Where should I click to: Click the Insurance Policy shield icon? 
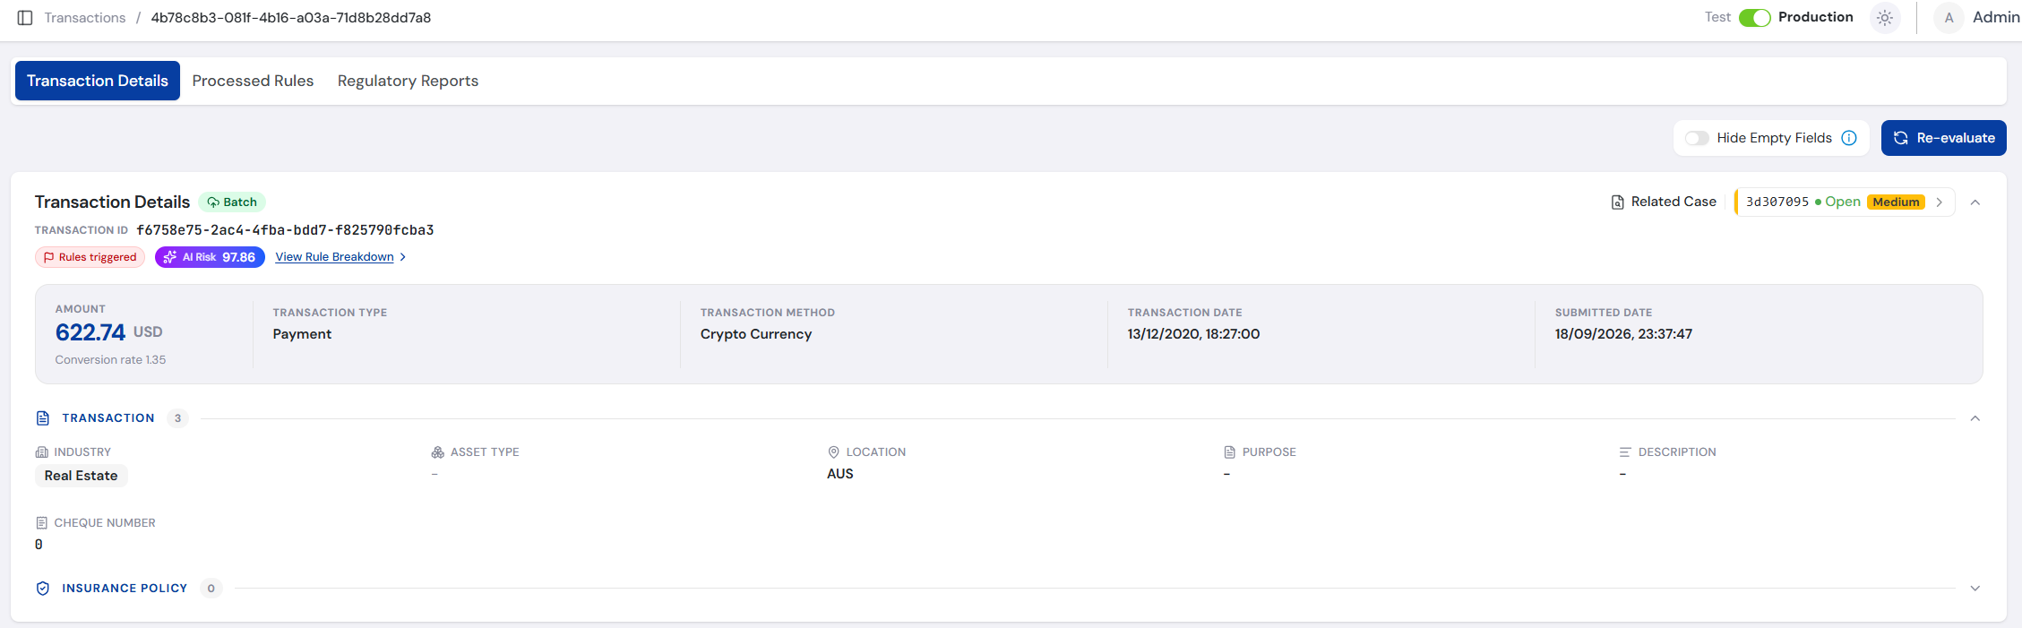click(x=43, y=589)
